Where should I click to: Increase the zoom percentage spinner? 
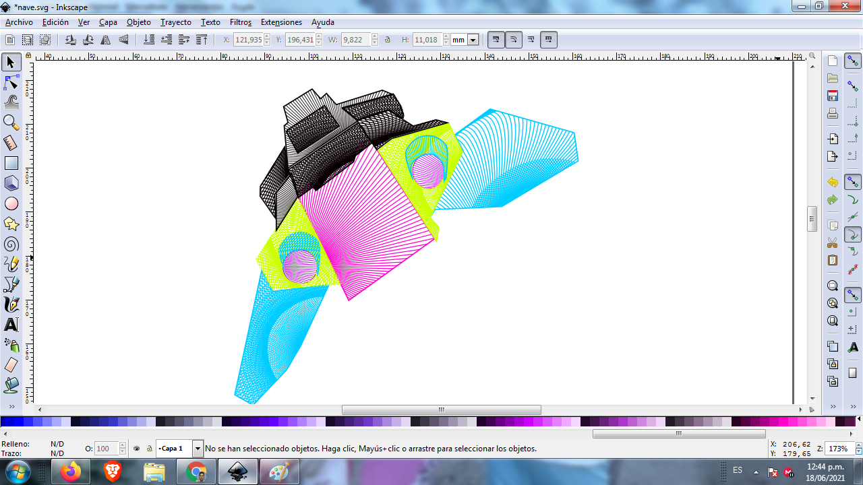click(x=858, y=445)
